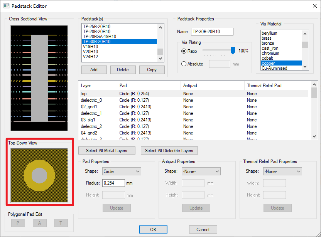Screen dimensions: 321x237
Task: Click the layer table scroll-up arrow
Action: pos(314,84)
